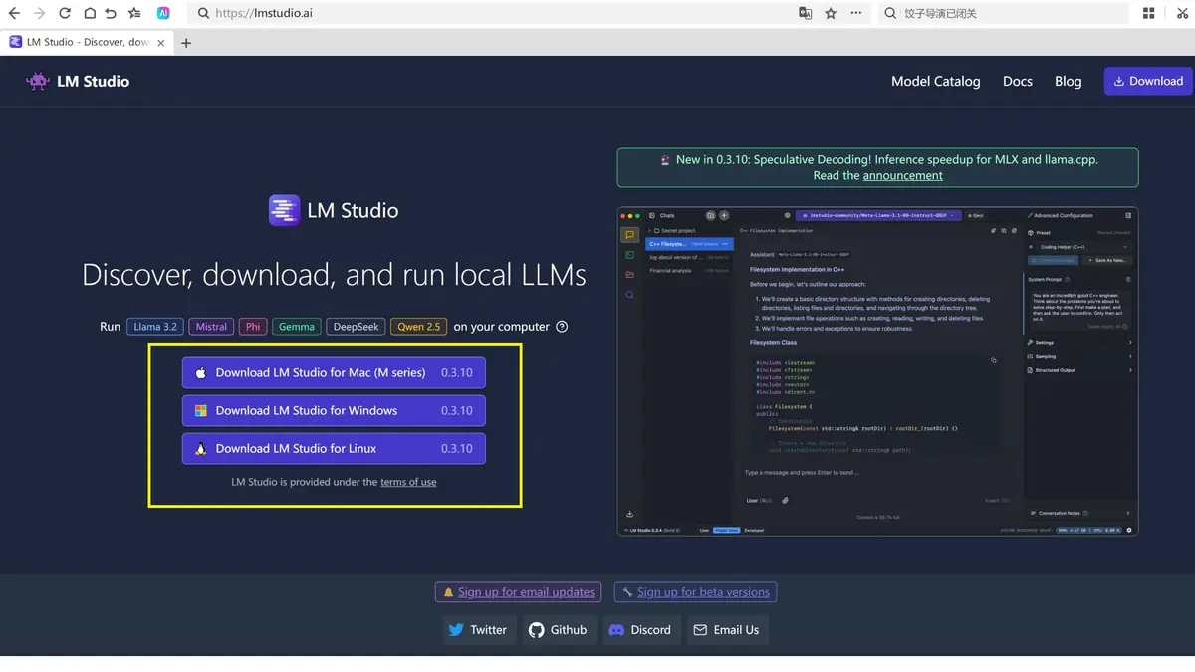
Task: Open the Github social button
Action: [558, 630]
